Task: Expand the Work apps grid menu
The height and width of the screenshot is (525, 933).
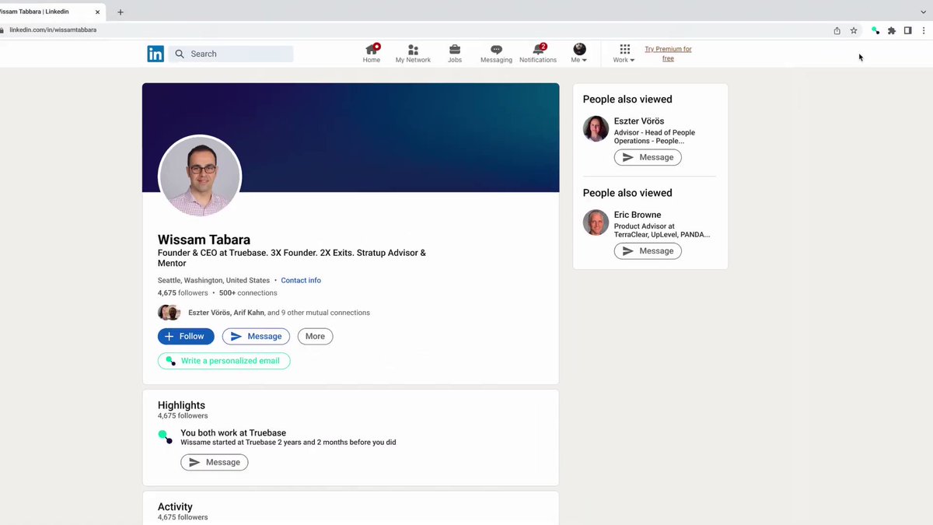Action: (x=624, y=54)
